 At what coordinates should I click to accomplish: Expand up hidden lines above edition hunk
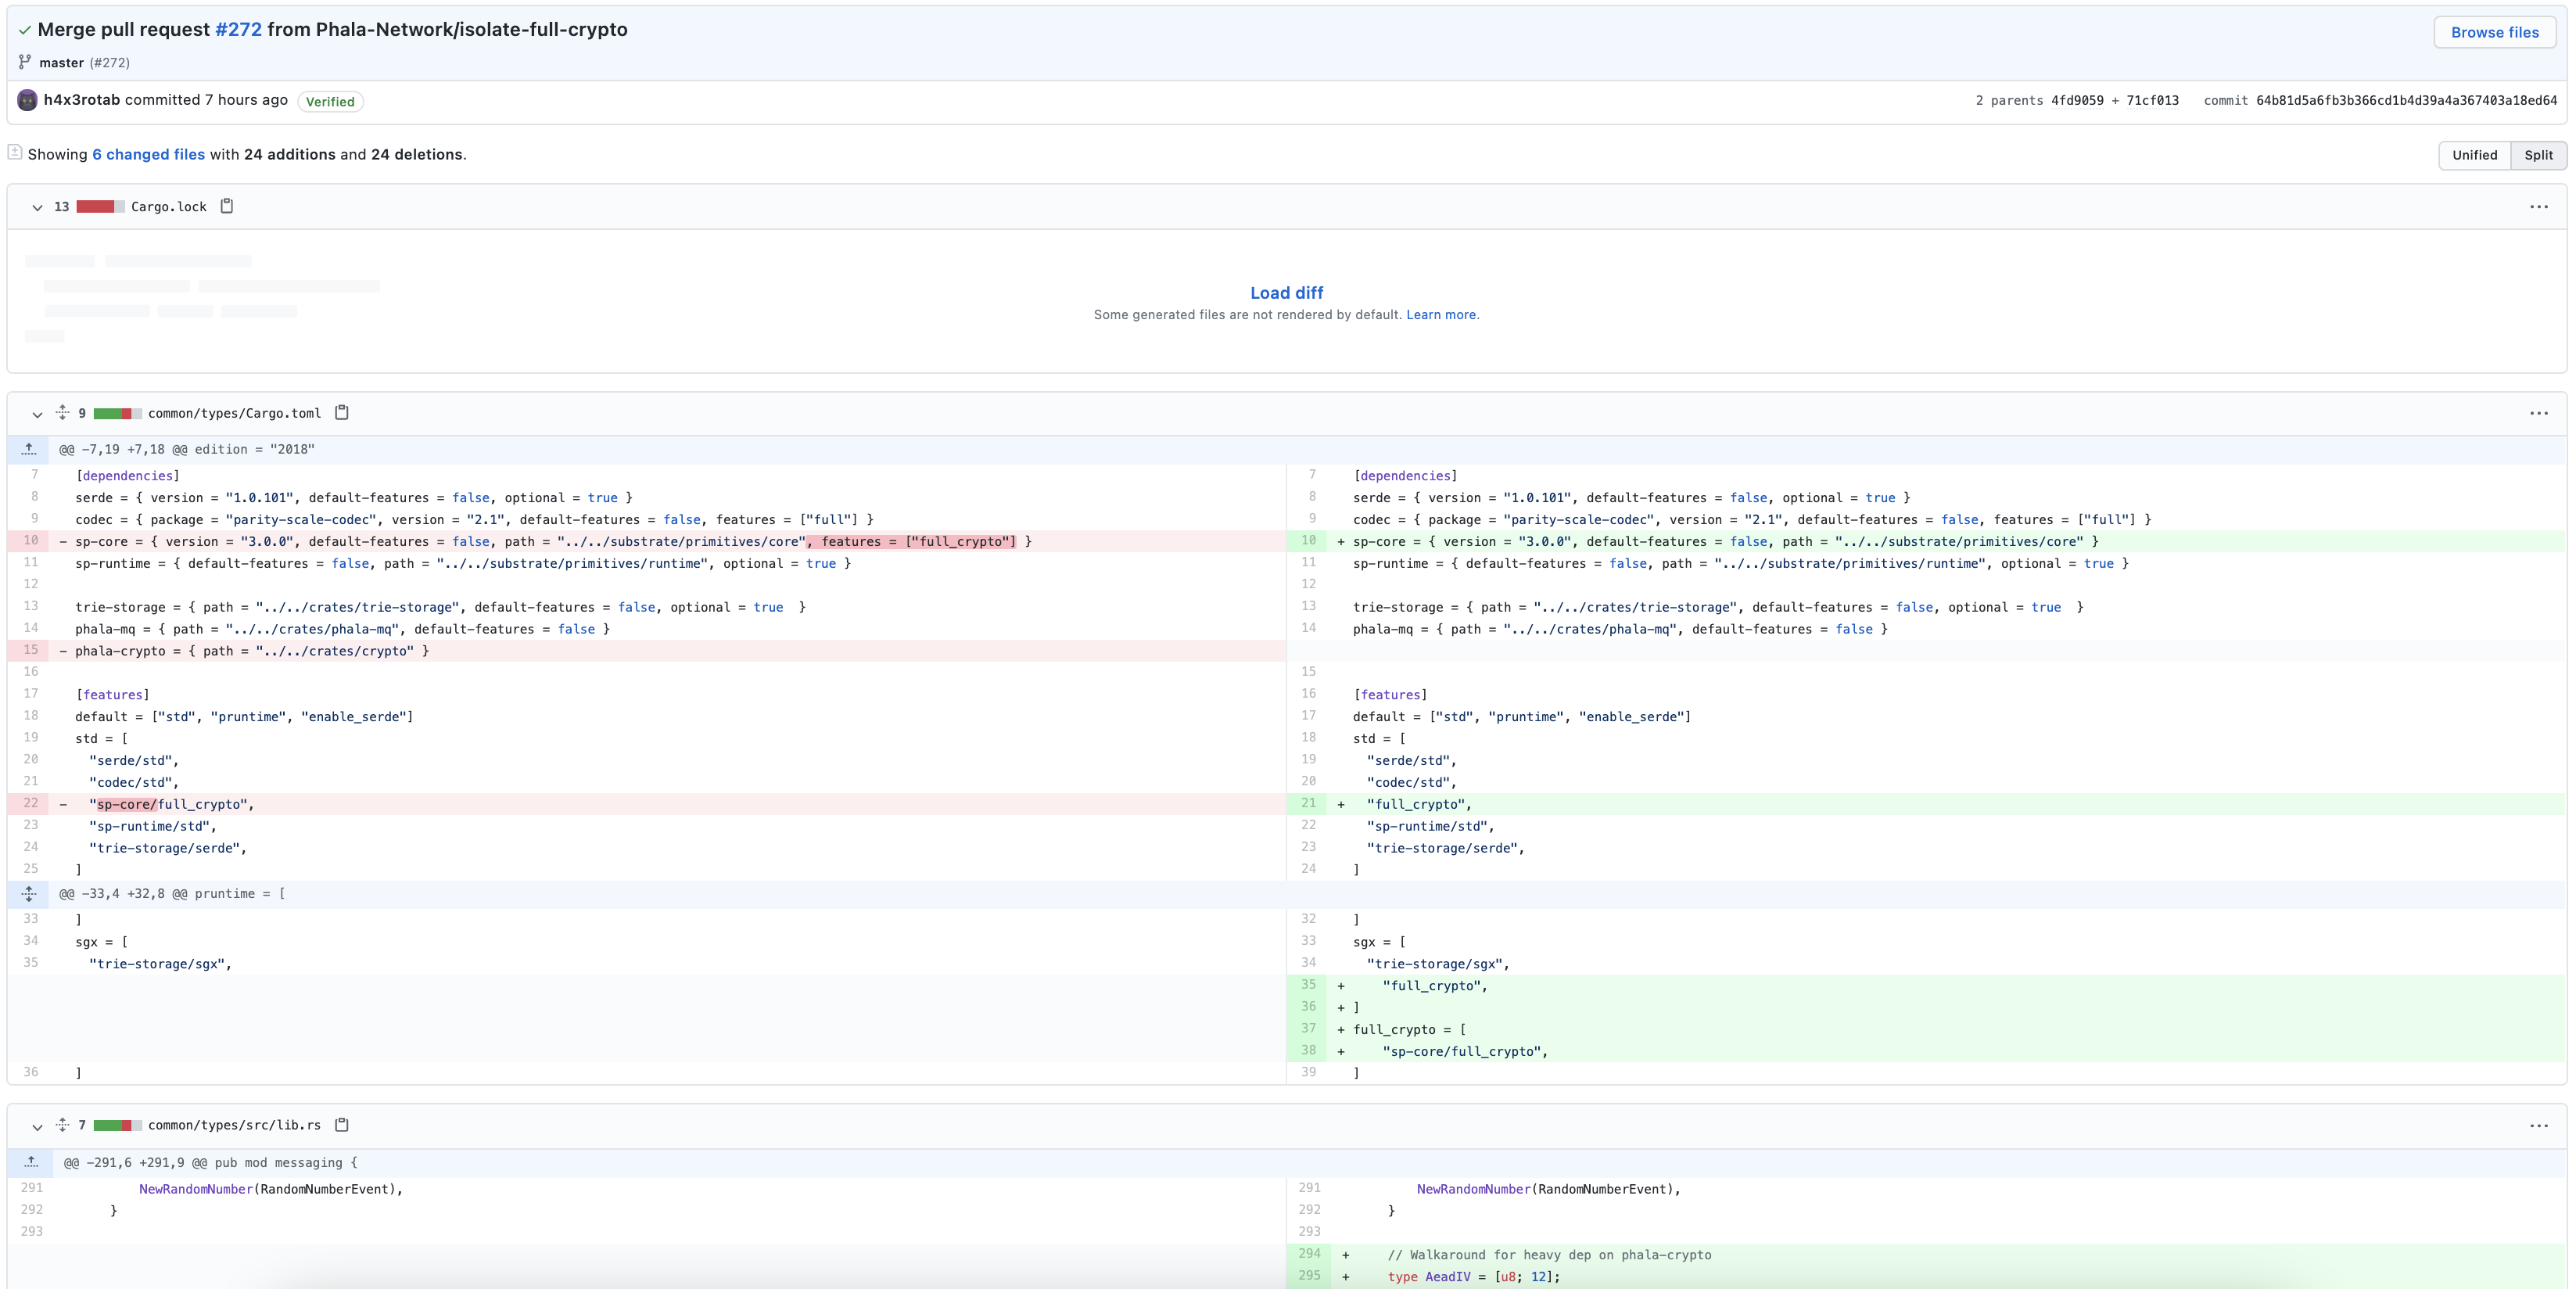click(x=29, y=450)
